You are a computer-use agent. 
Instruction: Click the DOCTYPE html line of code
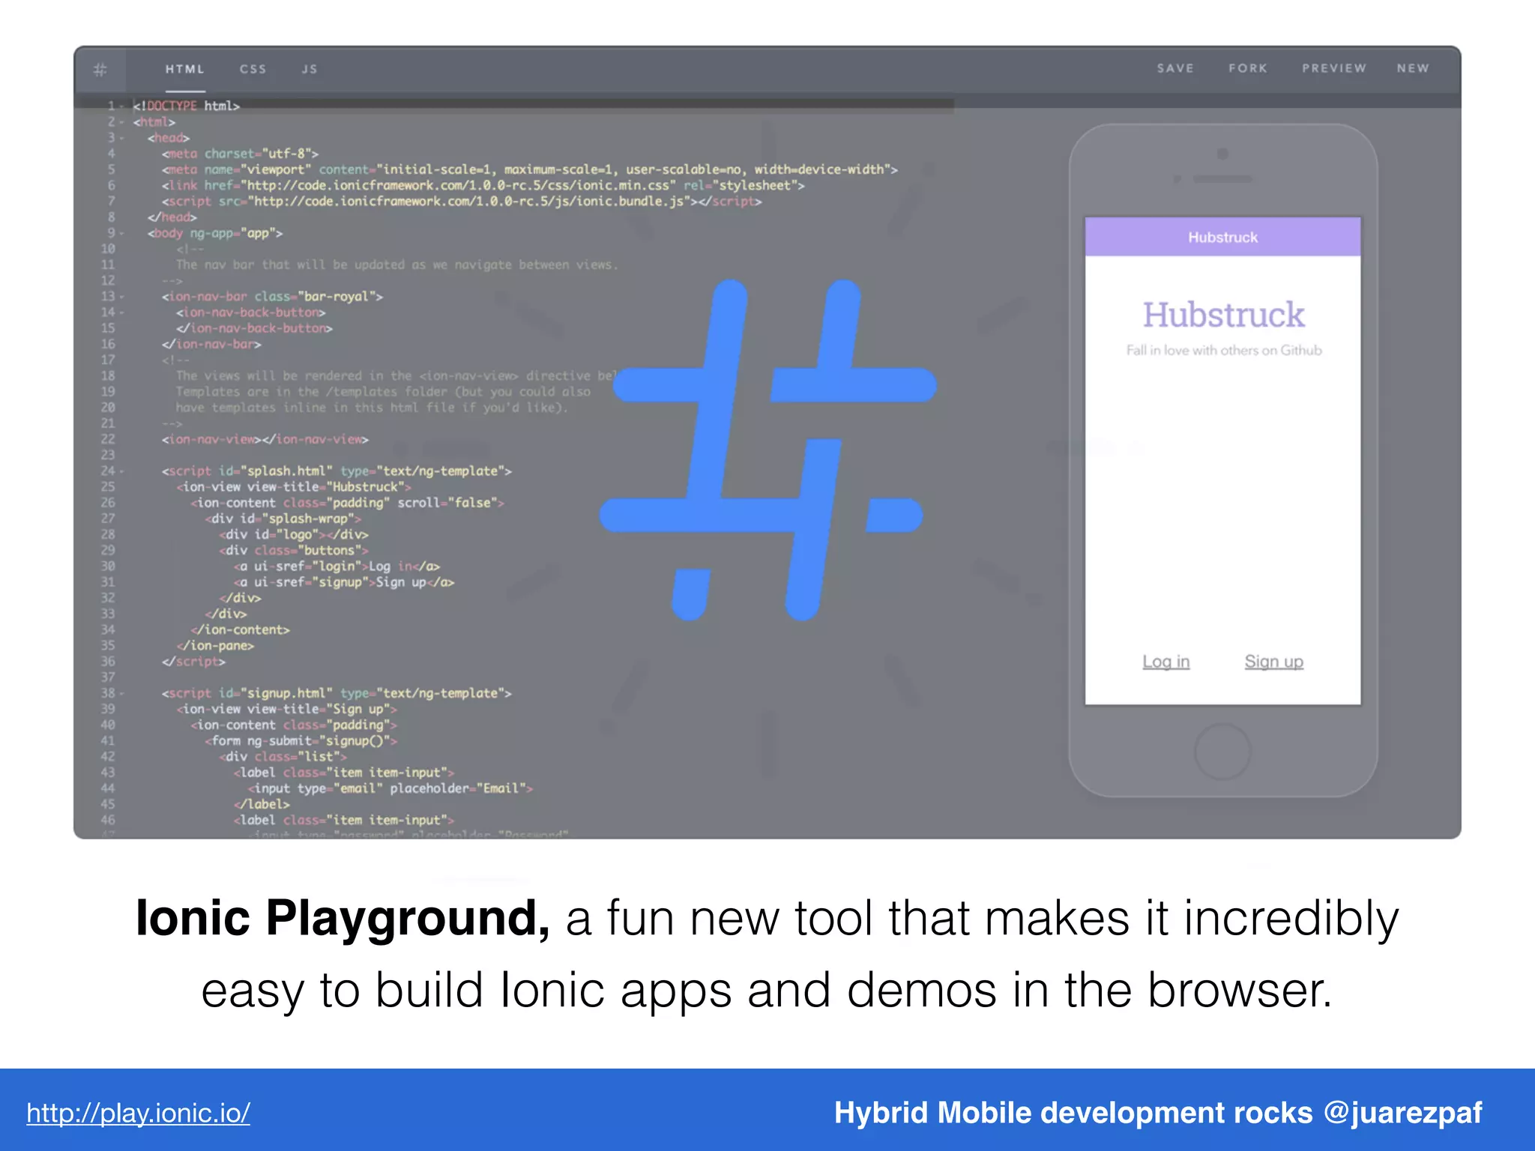187,106
